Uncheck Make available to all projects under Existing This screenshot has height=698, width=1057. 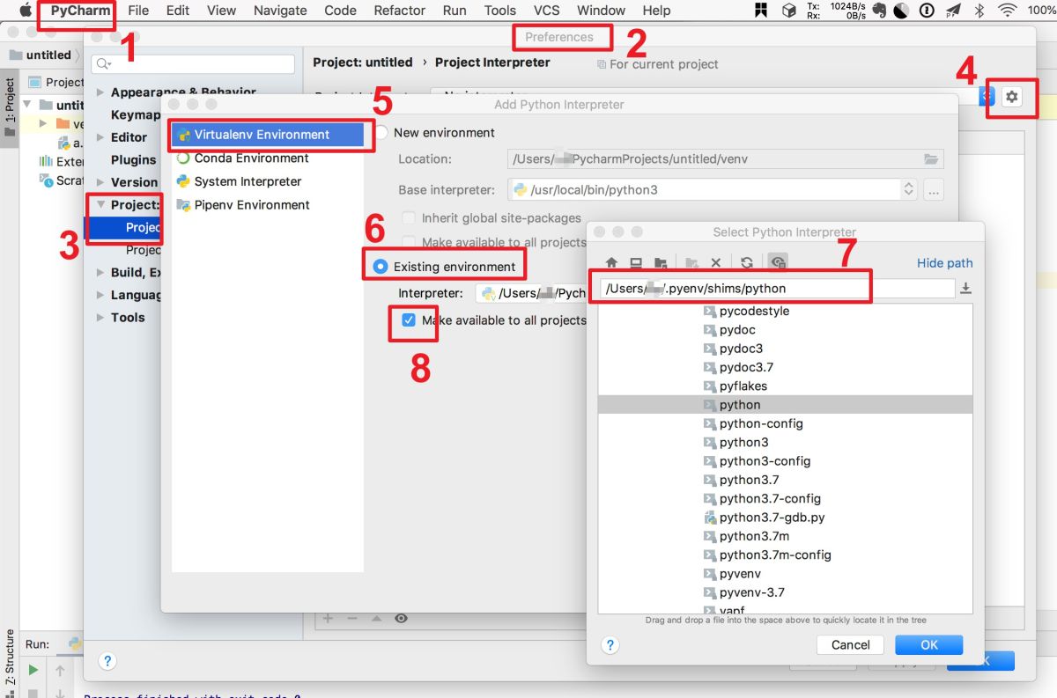coord(409,320)
